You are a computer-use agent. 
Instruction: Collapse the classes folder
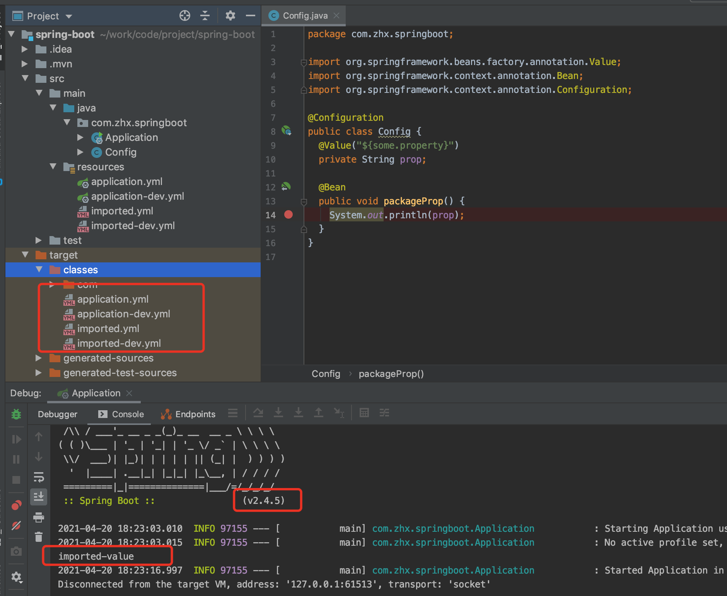(39, 269)
